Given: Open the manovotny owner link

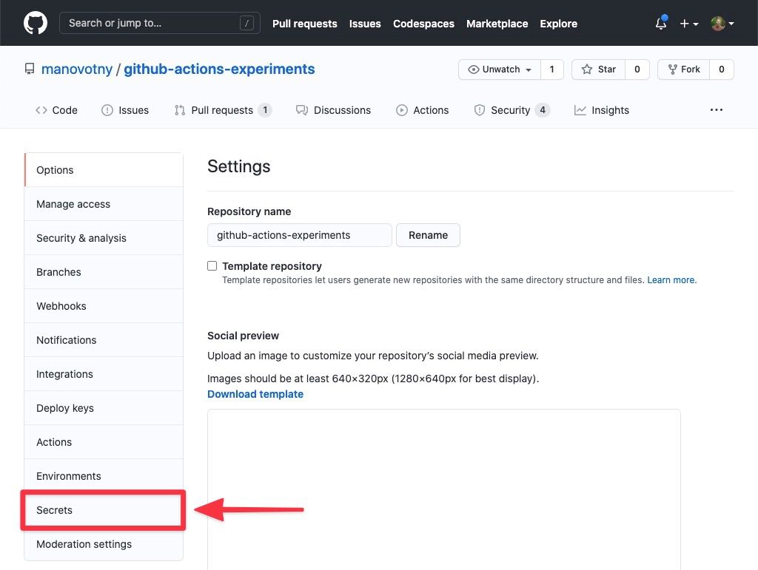Looking at the screenshot, I should point(77,69).
